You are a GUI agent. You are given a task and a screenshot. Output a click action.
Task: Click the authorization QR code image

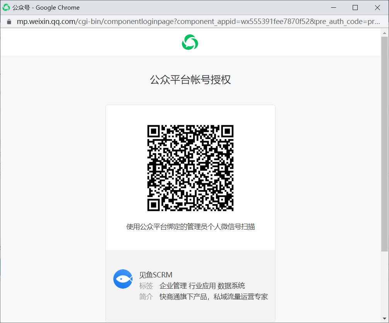(190, 168)
